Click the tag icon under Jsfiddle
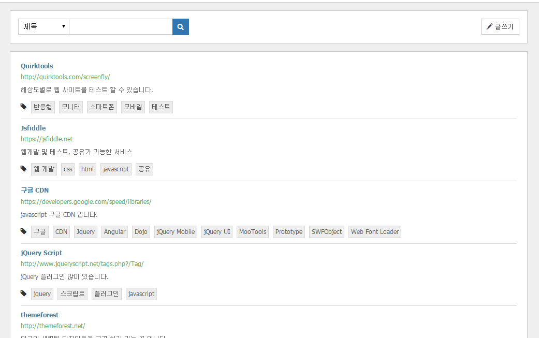 pos(23,169)
